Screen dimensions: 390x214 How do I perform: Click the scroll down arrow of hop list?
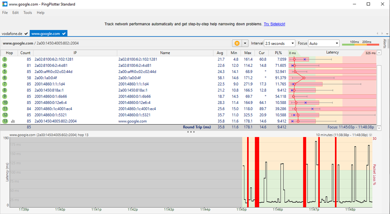pos(379,128)
